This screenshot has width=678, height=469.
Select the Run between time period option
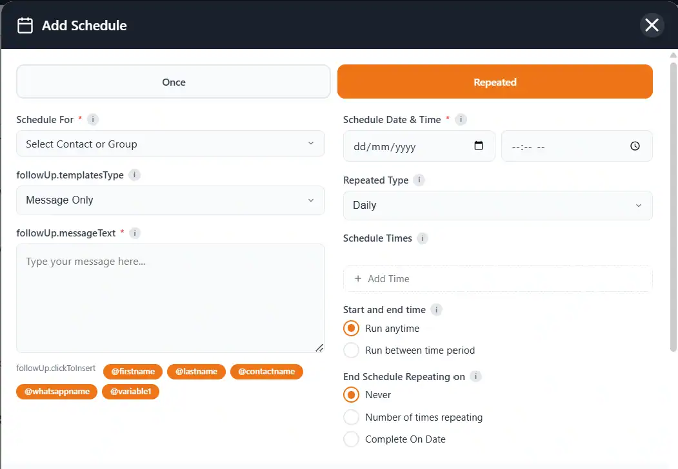352,350
